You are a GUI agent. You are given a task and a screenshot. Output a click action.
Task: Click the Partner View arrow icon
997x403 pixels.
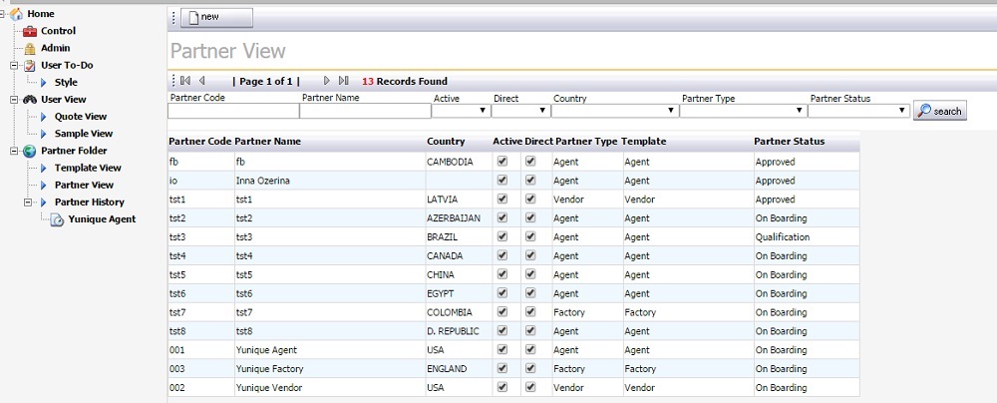pos(43,186)
